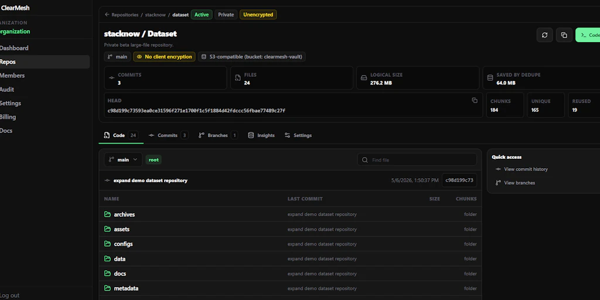Click the Private status badge
600x300 pixels.
pyautogui.click(x=226, y=15)
